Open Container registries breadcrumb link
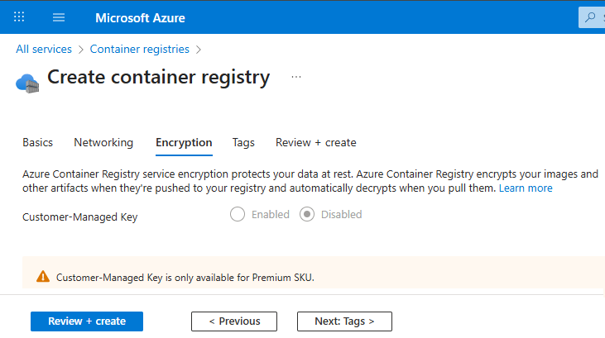Screen dimensions: 605x338 (x=139, y=50)
